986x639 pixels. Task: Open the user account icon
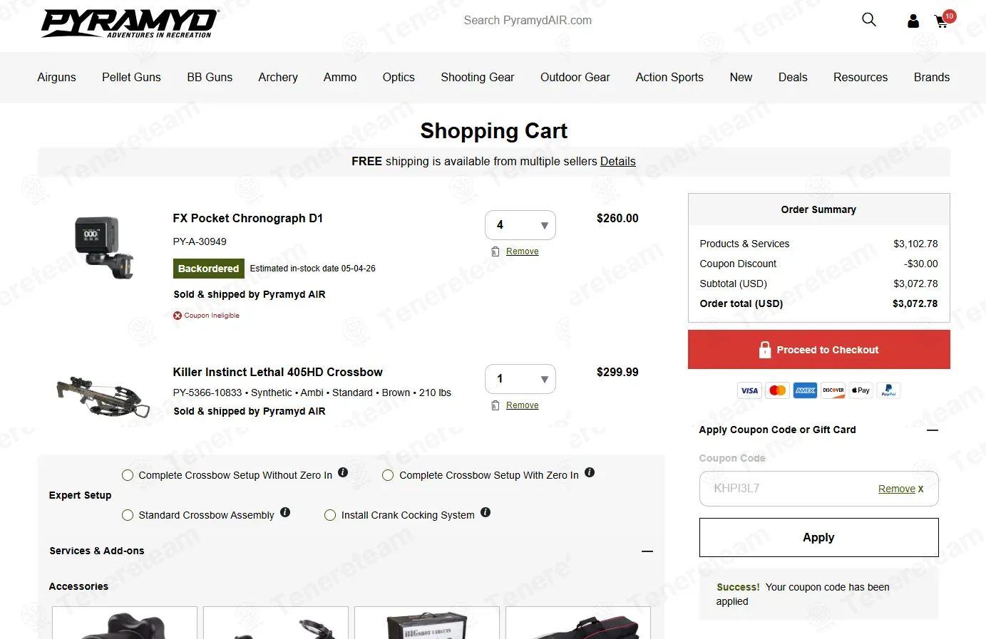click(x=913, y=21)
